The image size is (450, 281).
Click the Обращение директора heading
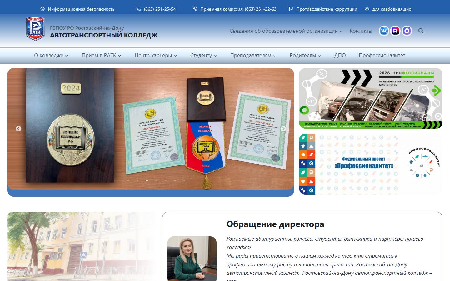pyautogui.click(x=275, y=224)
